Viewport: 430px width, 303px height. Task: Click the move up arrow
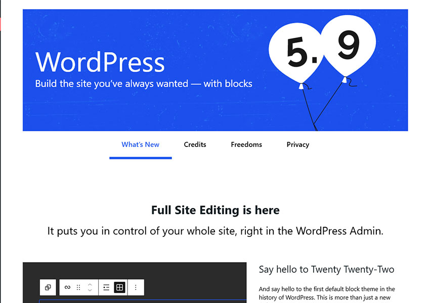pyautogui.click(x=90, y=285)
